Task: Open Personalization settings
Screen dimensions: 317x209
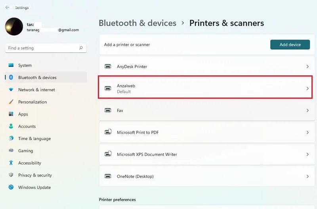Action: click(46, 102)
